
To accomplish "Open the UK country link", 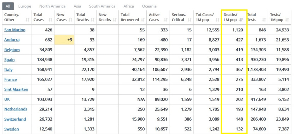I will (x=7, y=99).
